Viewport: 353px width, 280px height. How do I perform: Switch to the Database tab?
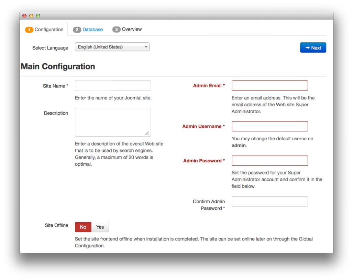coord(90,30)
